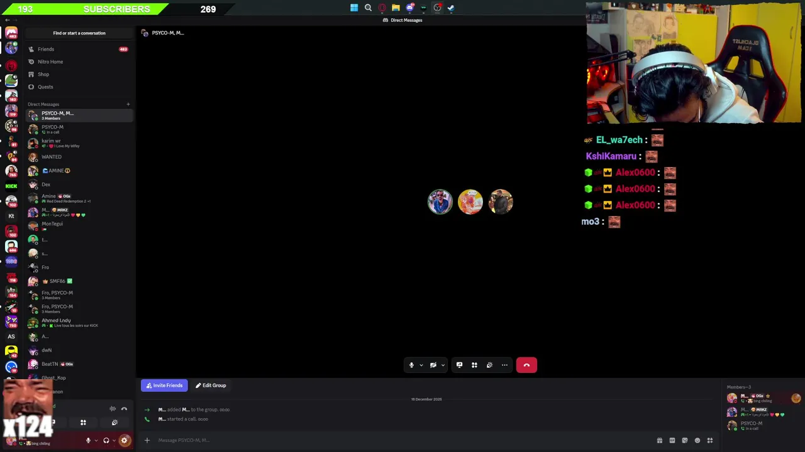The image size is (805, 452).
Task: Toggle deafen headphones in user panel
Action: click(106, 441)
